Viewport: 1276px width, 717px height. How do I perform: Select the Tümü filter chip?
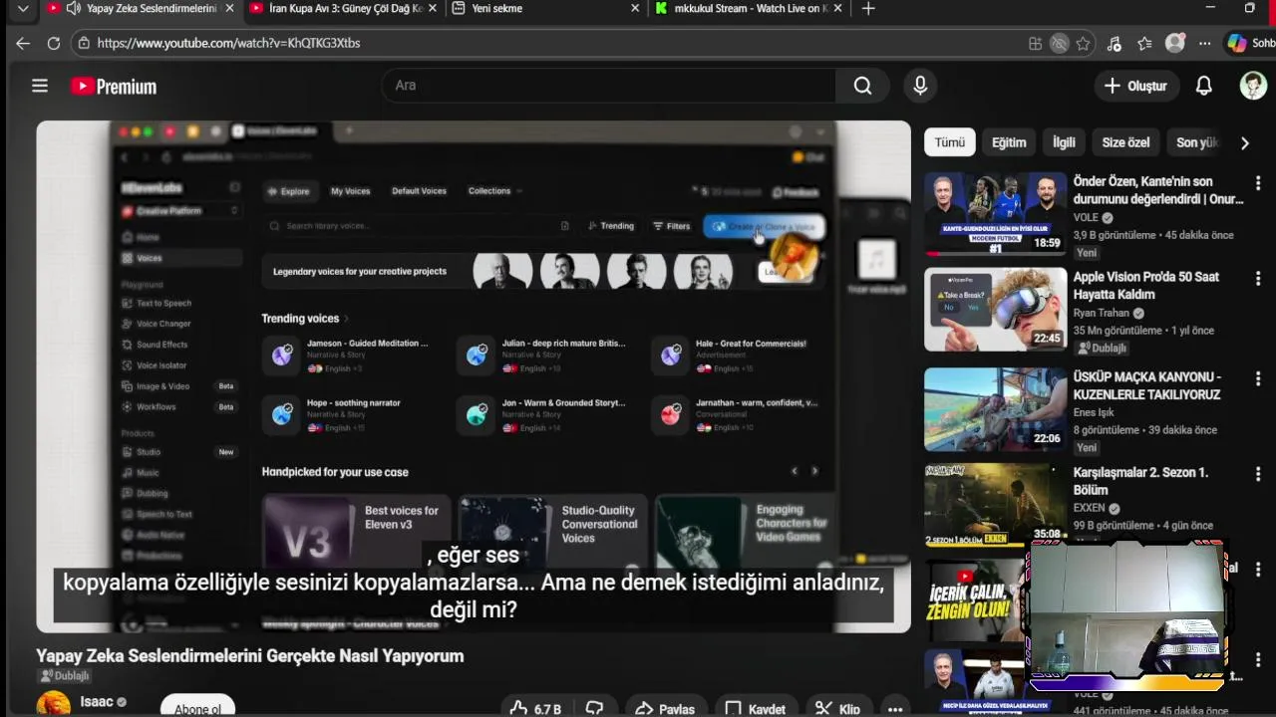[949, 142]
